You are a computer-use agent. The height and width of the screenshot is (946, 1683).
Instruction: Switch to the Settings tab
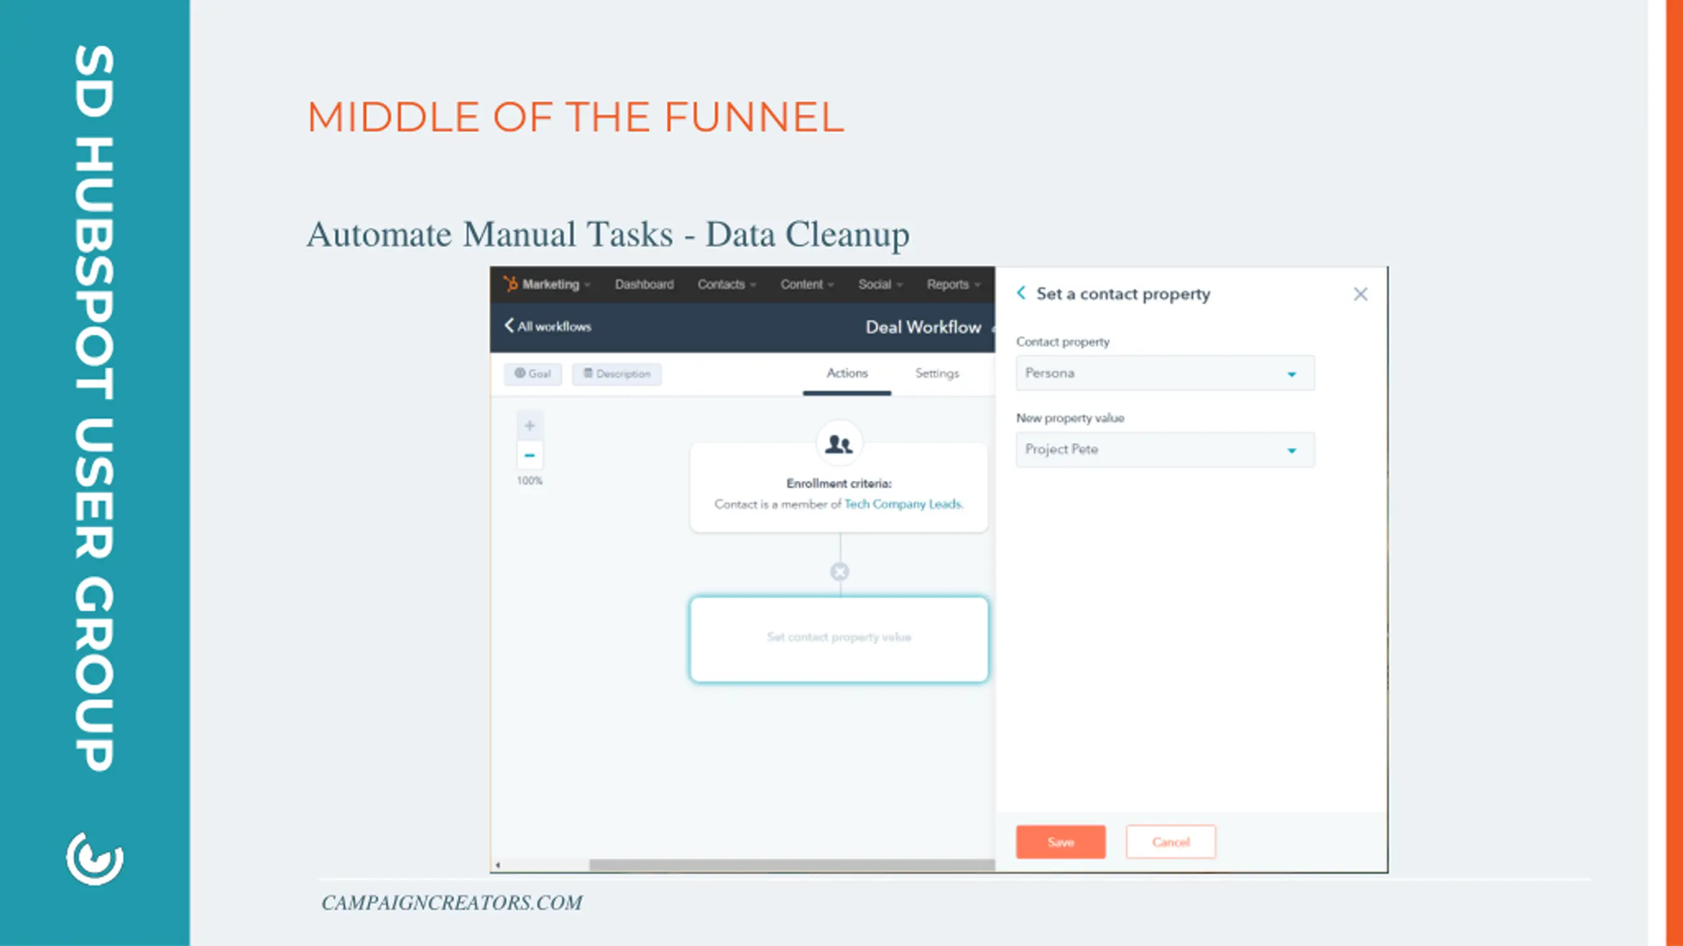click(937, 373)
